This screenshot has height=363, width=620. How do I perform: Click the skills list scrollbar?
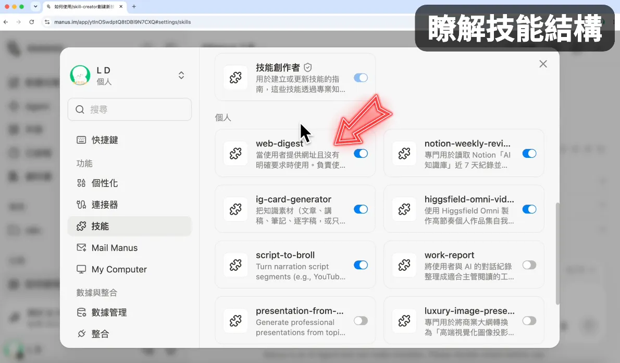(x=557, y=254)
